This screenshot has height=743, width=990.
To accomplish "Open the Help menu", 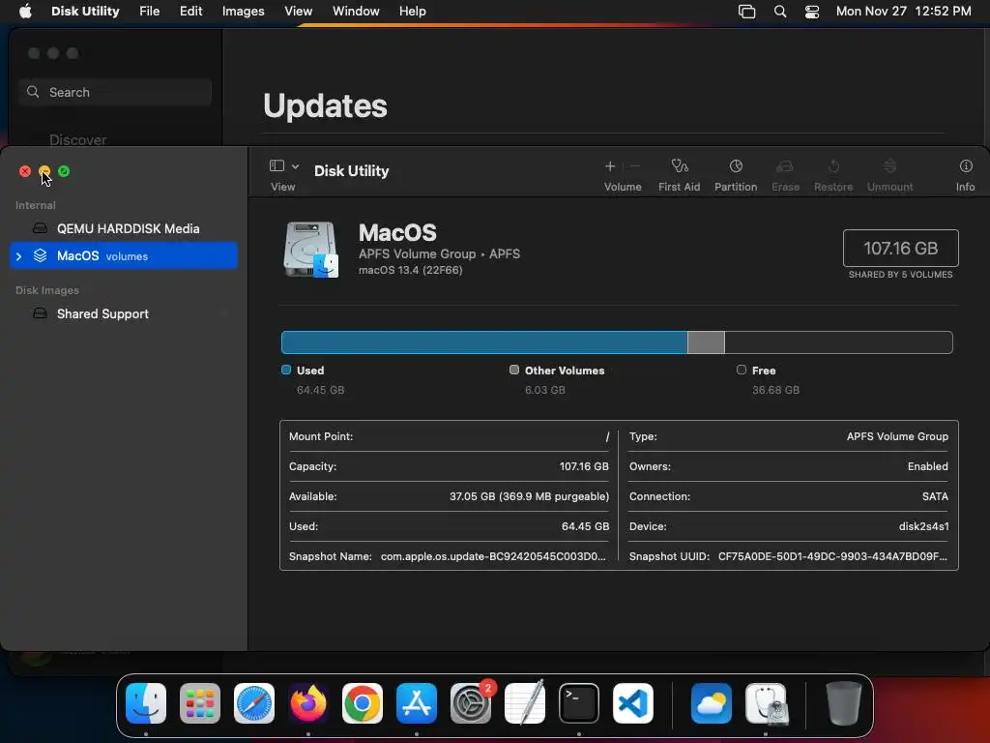I will tap(412, 12).
